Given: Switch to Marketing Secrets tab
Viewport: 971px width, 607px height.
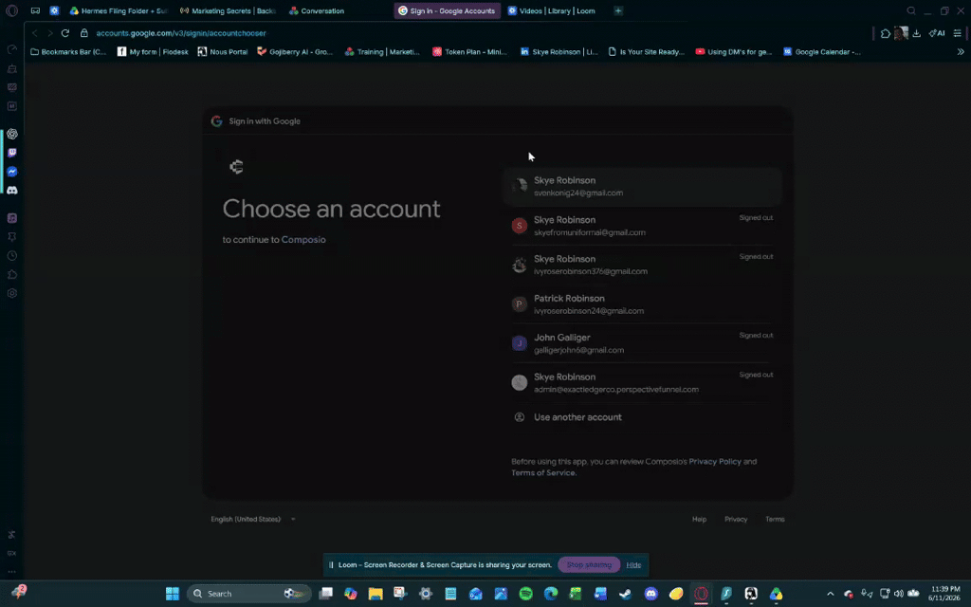Looking at the screenshot, I should tap(228, 10).
